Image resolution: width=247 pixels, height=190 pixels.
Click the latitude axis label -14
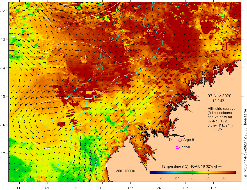(3, 68)
